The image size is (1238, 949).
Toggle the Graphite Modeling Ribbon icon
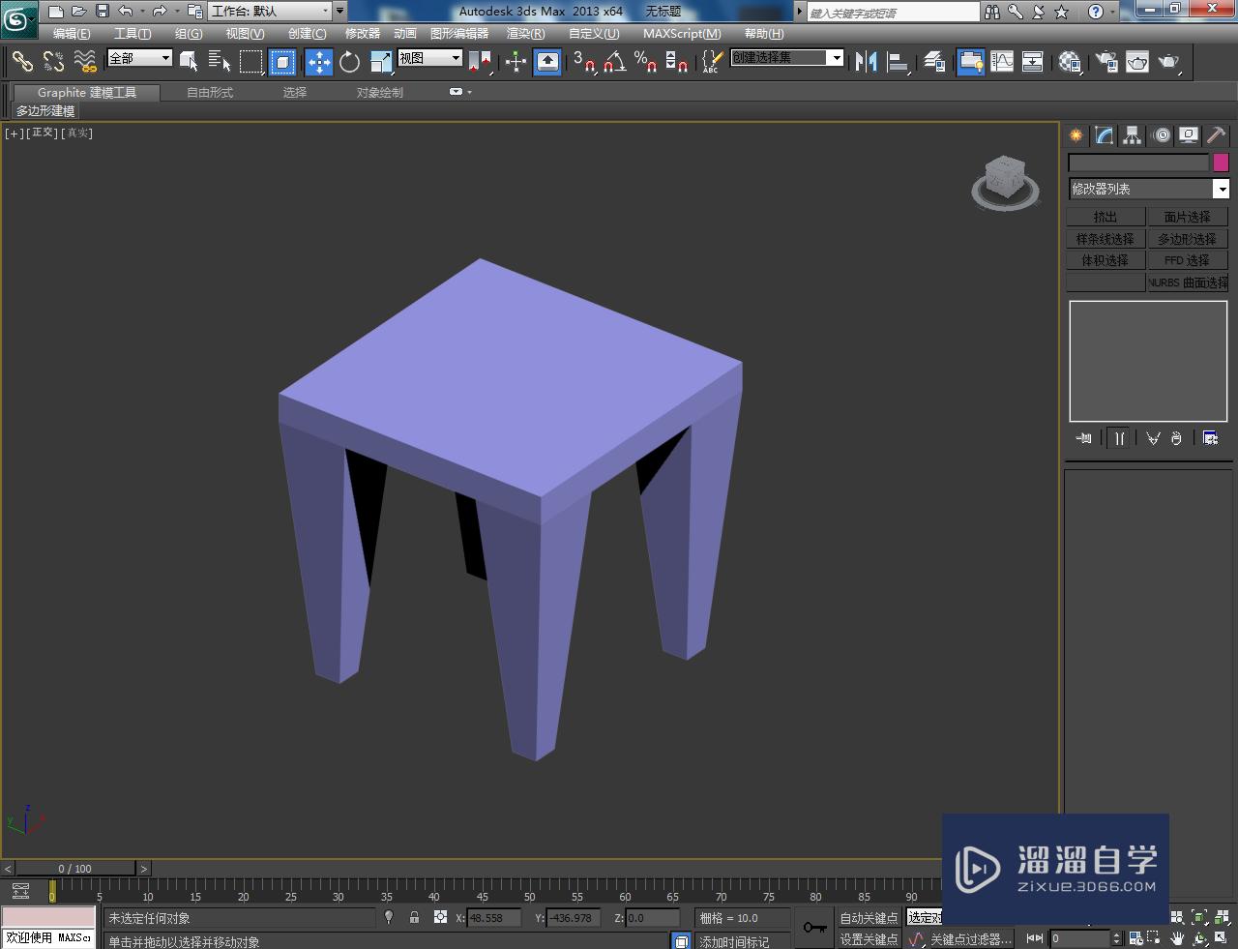(971, 62)
